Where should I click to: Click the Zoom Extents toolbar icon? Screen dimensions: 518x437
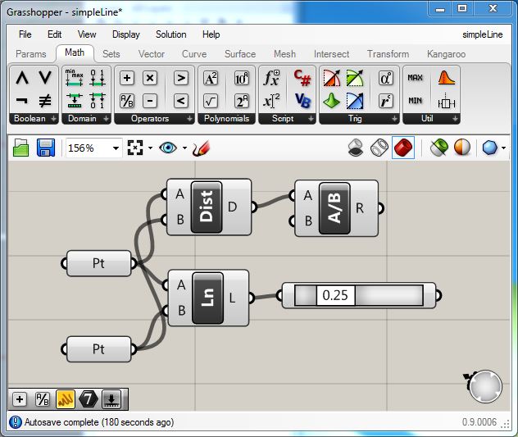coord(135,148)
